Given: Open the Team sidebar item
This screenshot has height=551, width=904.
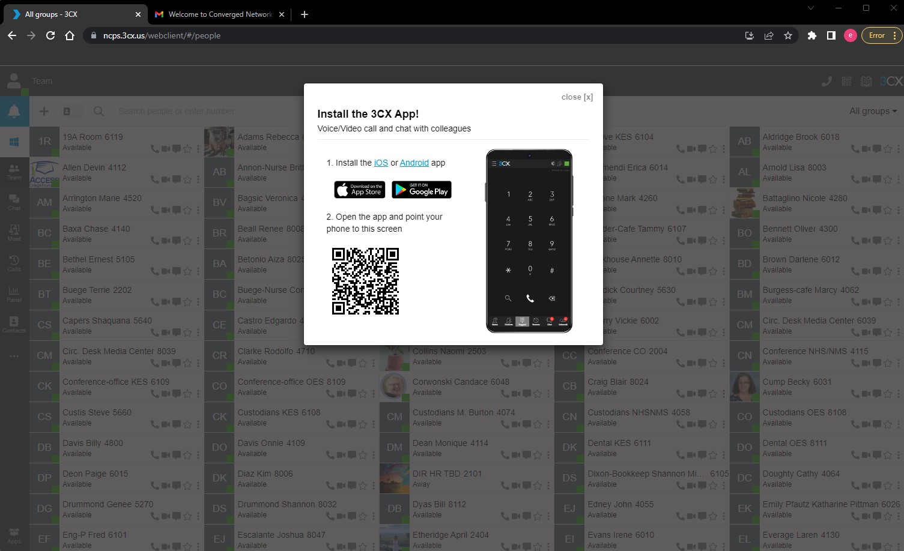Looking at the screenshot, I should pos(14,172).
